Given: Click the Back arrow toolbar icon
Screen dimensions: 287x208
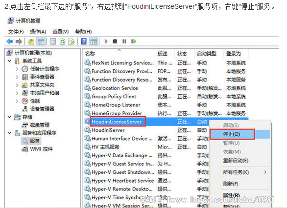Looking at the screenshot, I should tap(9, 42).
